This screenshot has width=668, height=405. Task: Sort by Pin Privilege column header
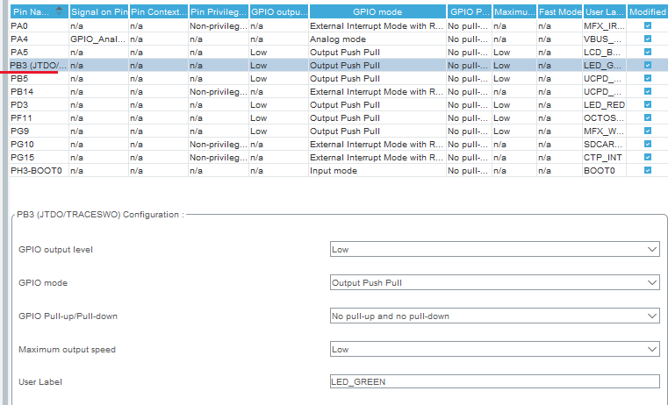pyautogui.click(x=219, y=12)
